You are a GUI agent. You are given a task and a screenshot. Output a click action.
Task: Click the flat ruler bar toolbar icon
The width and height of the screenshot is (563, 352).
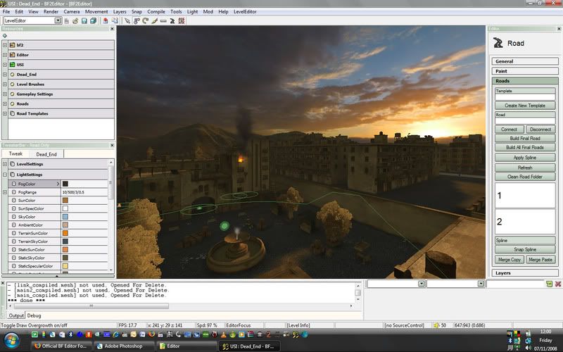[x=163, y=21]
